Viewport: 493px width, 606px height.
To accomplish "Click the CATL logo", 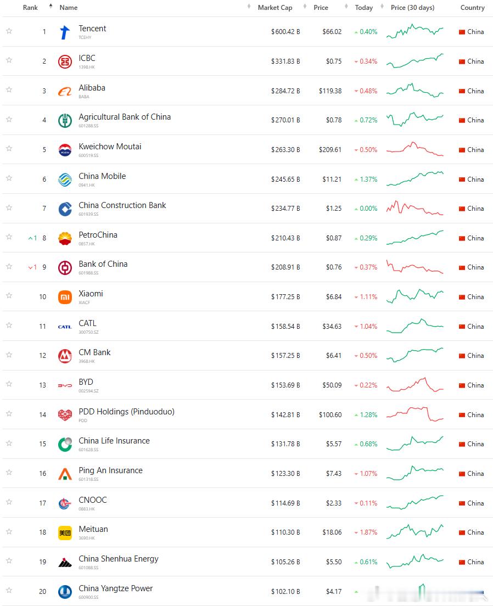I will click(65, 327).
